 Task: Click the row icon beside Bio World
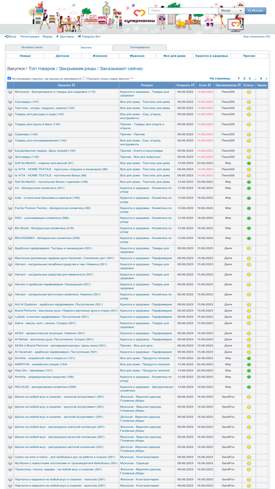click(10, 228)
